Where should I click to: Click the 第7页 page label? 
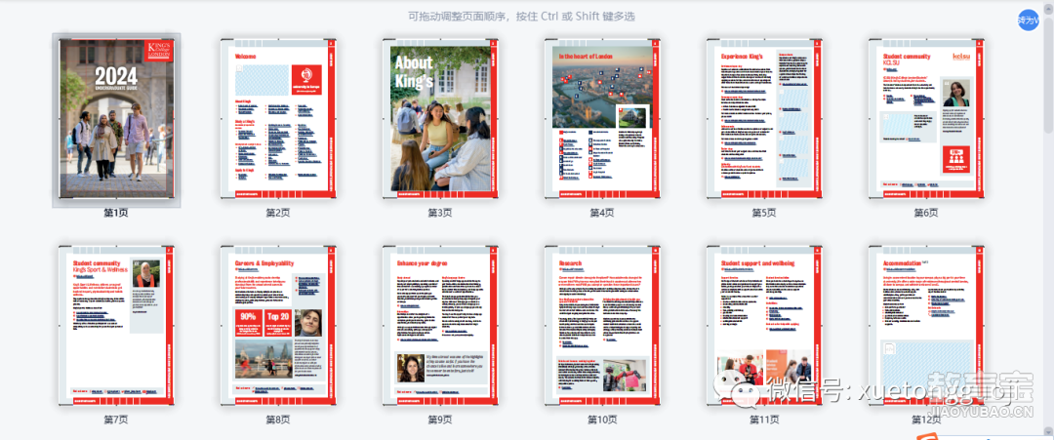(115, 420)
